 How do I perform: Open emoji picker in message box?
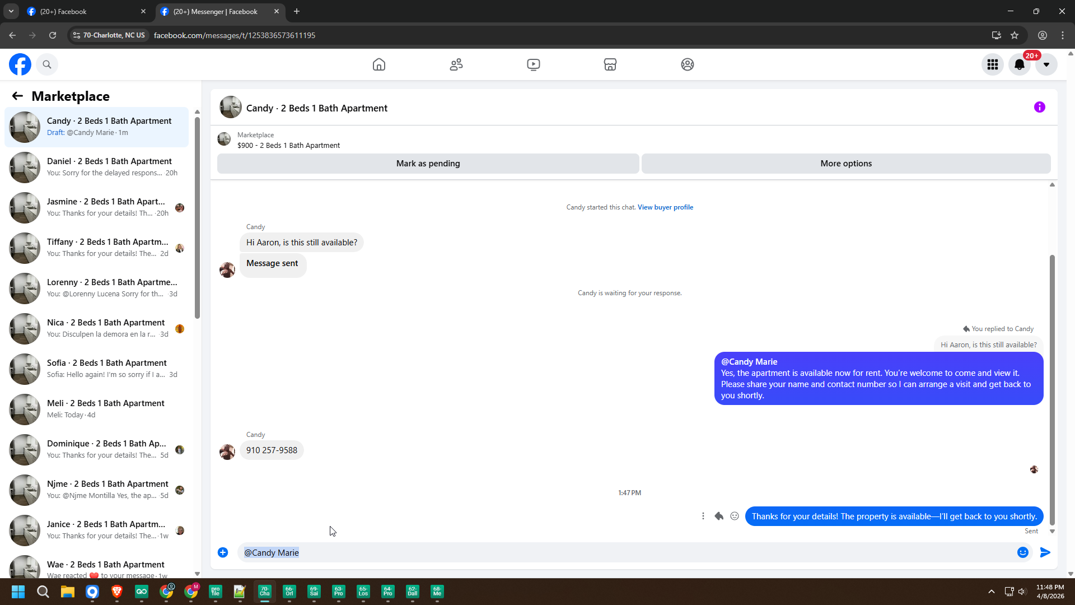(x=1023, y=552)
